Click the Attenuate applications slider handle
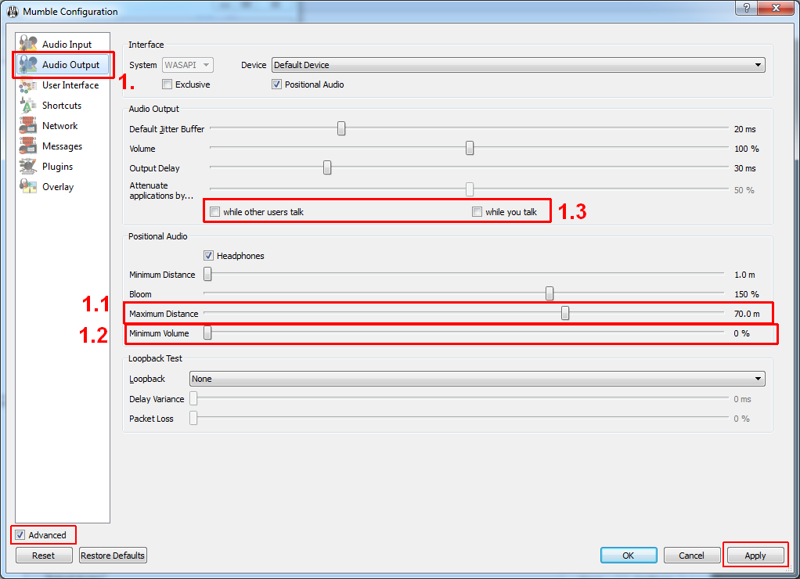Screen dimensions: 800x579 tap(470, 189)
